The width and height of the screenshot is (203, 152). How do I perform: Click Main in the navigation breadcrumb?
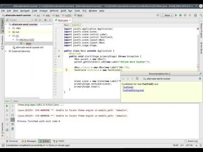(x=78, y=15)
